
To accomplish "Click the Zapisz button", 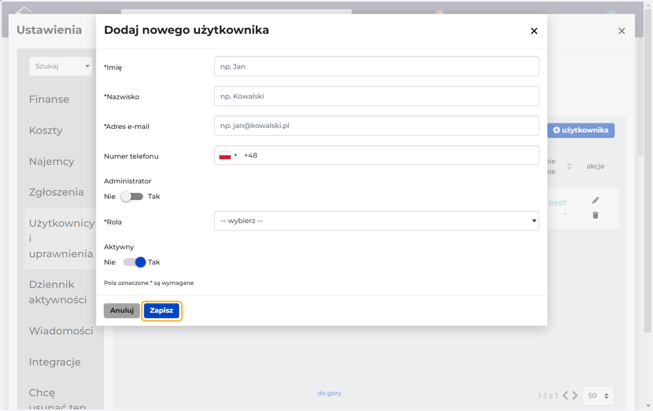I will click(x=162, y=310).
